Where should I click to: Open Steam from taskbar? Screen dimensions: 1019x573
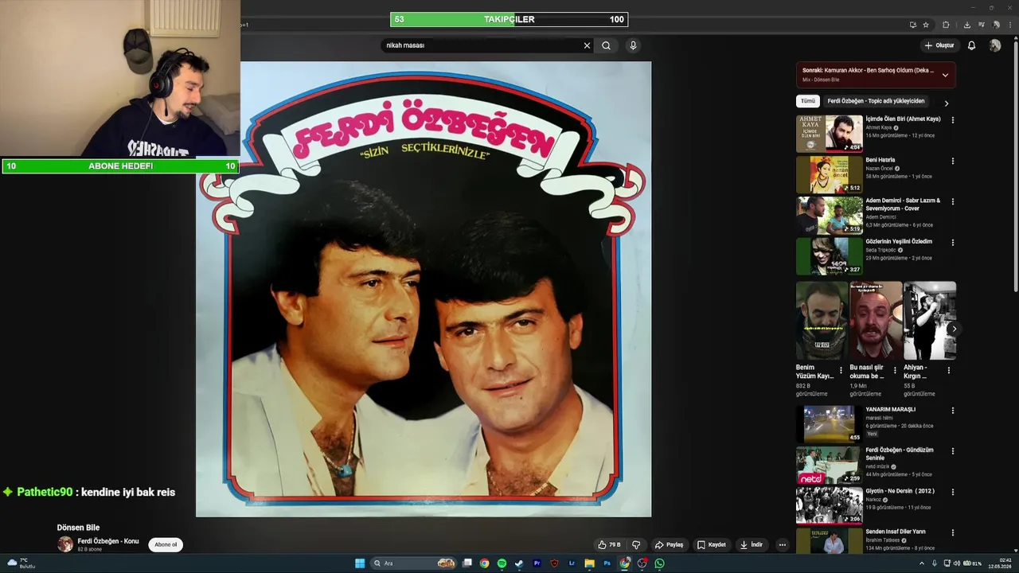click(x=519, y=563)
